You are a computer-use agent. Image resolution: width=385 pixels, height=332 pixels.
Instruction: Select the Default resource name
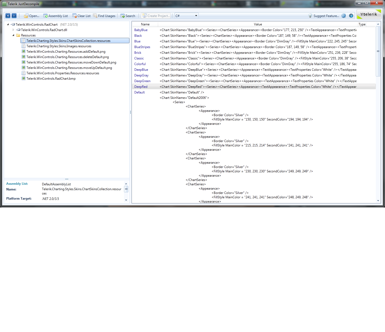point(139,92)
